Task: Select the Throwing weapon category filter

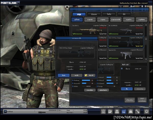Action: click(x=129, y=19)
